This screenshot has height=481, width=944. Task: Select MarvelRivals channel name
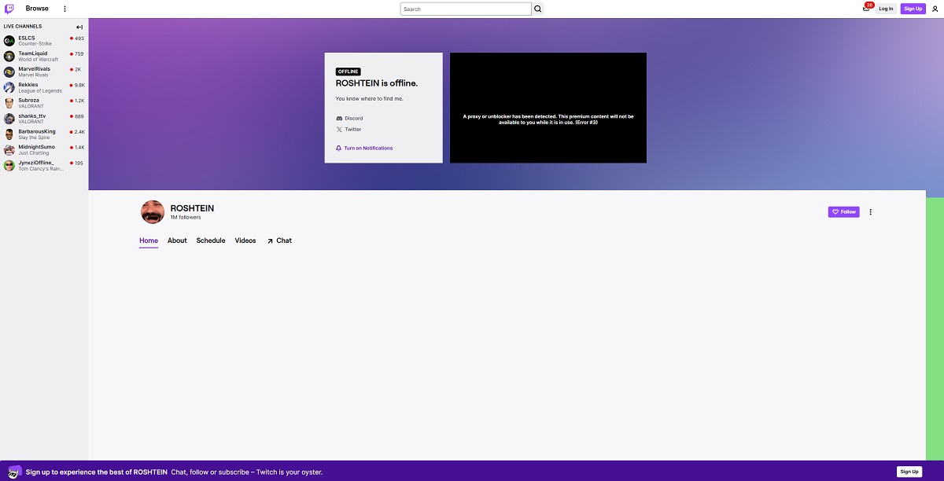tap(35, 68)
